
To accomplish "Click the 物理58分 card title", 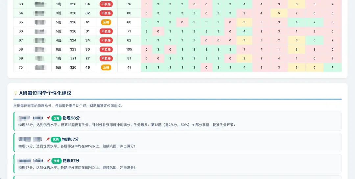I will tap(71, 118).
